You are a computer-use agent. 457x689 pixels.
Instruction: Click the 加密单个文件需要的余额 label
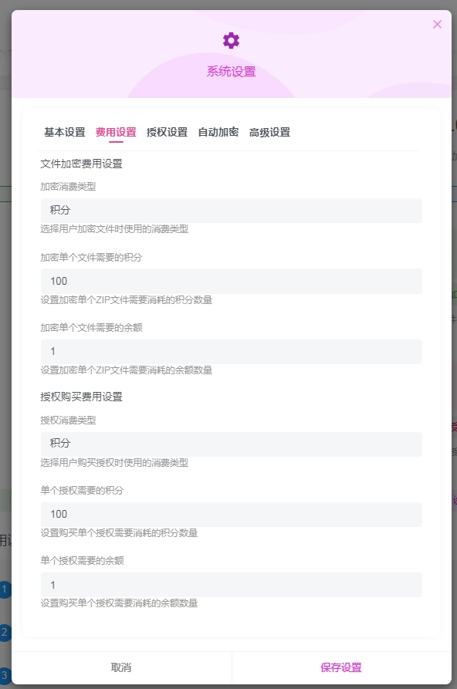coord(92,328)
